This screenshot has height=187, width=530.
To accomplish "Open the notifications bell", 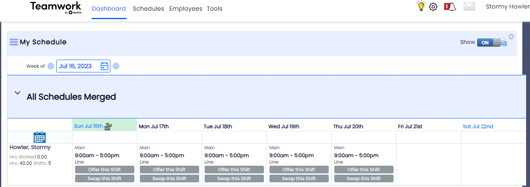I will (450, 7).
